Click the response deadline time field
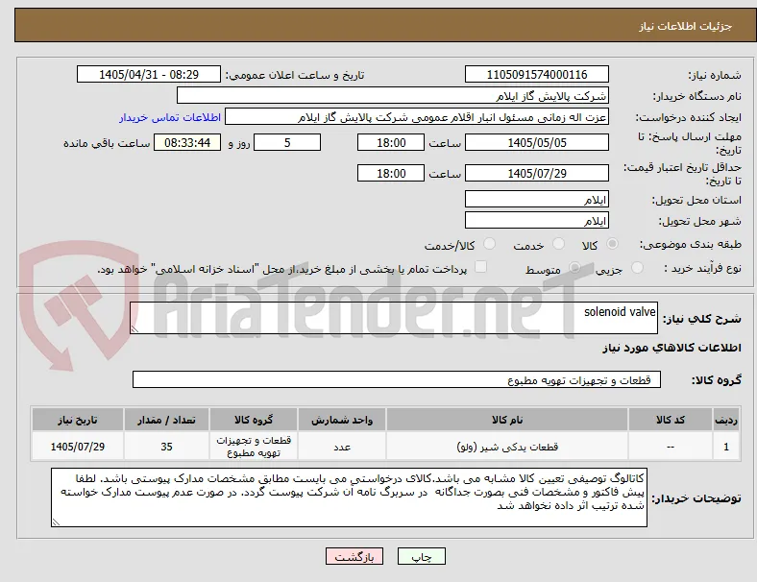Viewport: 757px width, 582px height. (x=391, y=142)
